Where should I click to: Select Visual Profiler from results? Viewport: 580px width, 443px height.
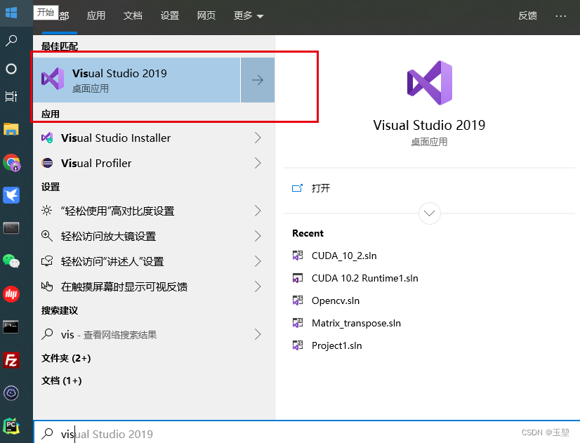[x=98, y=163]
